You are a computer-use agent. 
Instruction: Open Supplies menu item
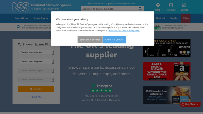pyautogui.click(x=174, y=18)
